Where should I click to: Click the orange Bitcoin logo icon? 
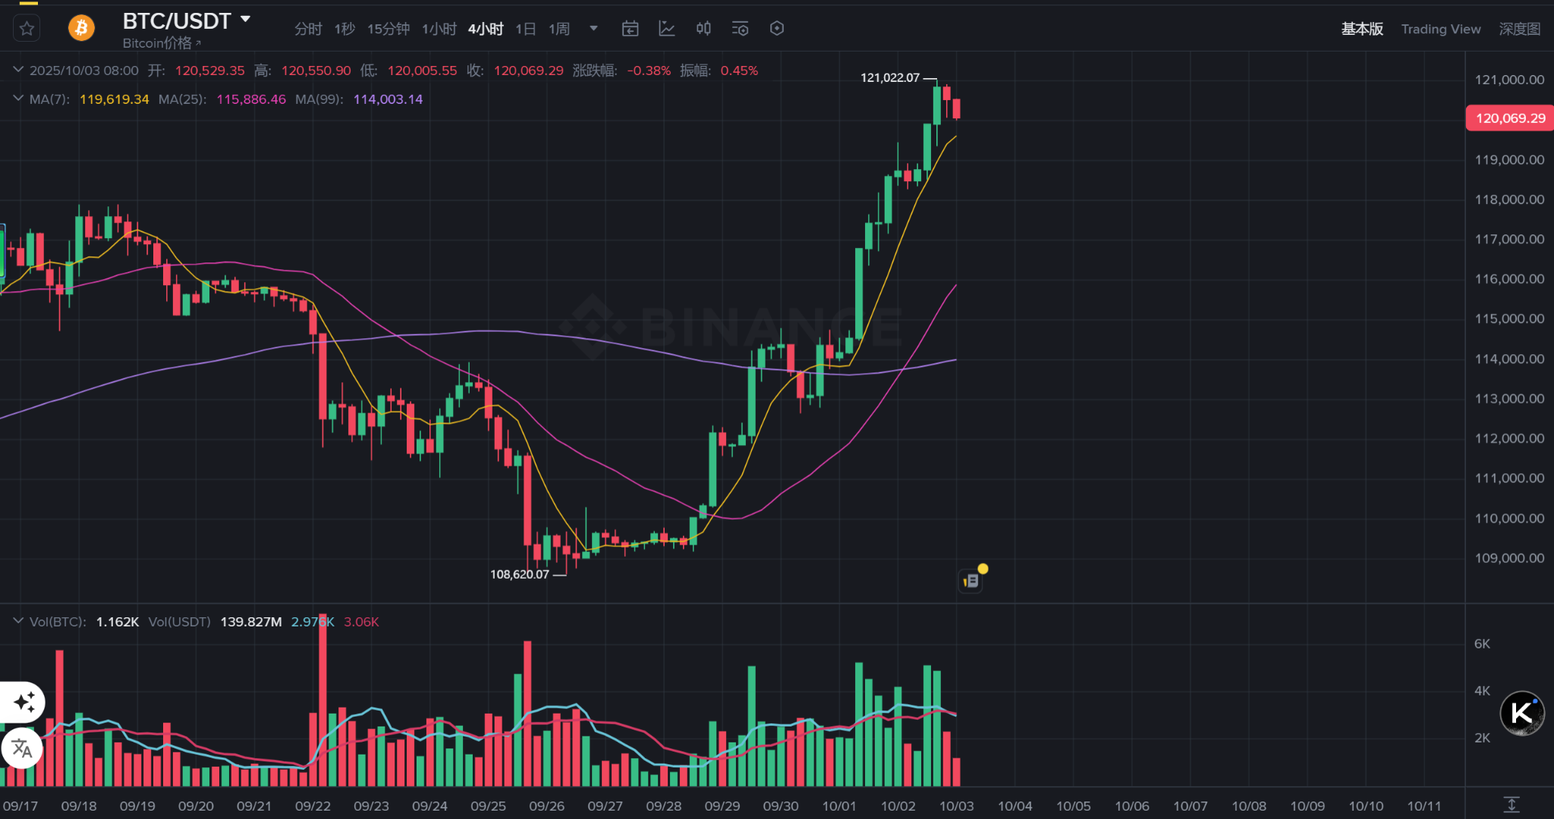[x=81, y=29]
